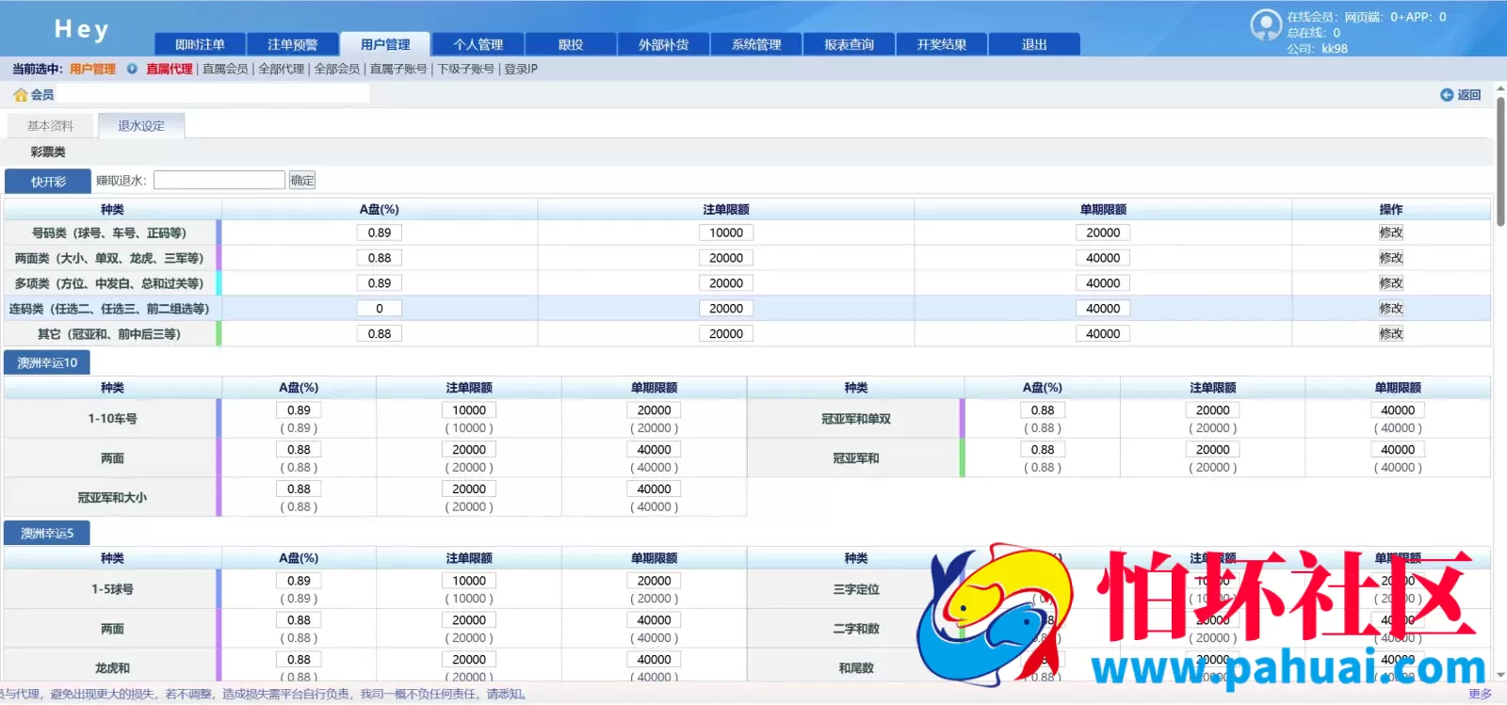Click 修改 for the 多项类 row
This screenshot has width=1507, height=705.
[1391, 283]
